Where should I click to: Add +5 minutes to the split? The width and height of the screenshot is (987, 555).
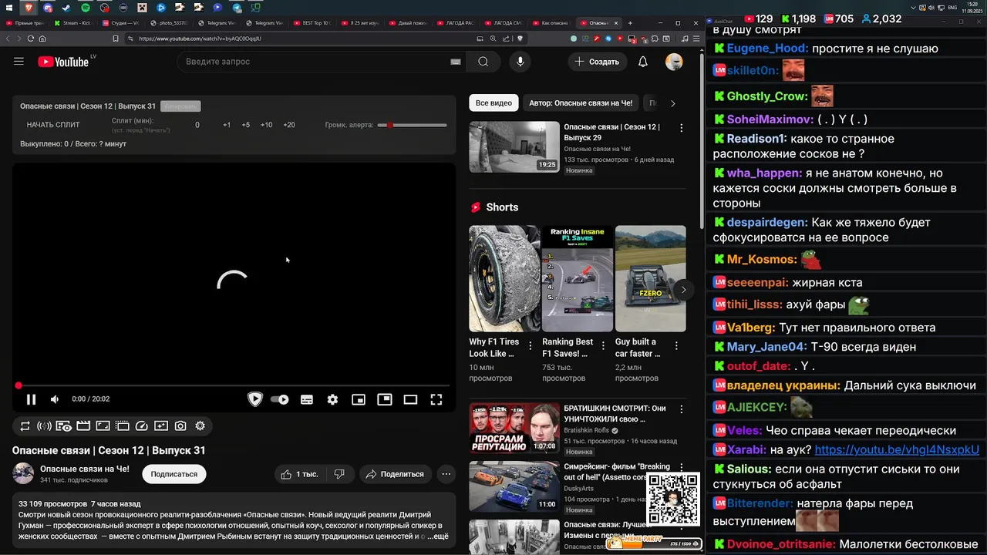click(x=246, y=125)
